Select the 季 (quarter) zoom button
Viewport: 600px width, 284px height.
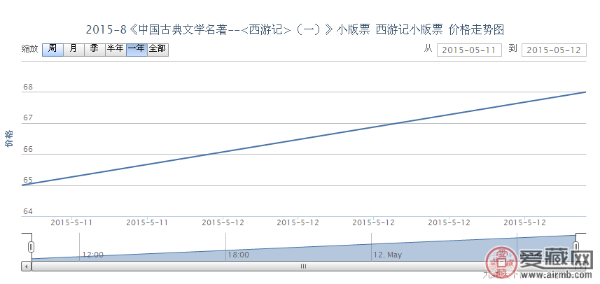[95, 50]
